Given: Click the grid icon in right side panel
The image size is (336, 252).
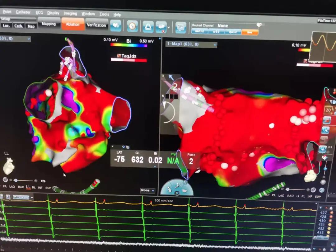Looking at the screenshot, I should pyautogui.click(x=327, y=120).
